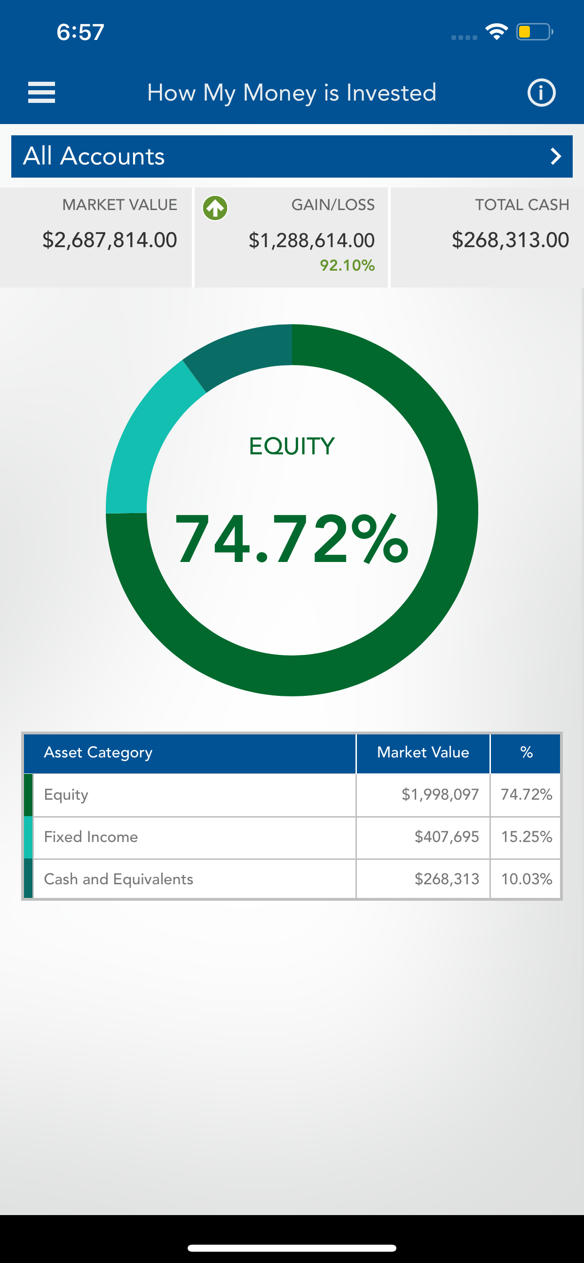The width and height of the screenshot is (584, 1263).
Task: Tap the $1,288,614.00 gain amount
Action: [x=312, y=241]
